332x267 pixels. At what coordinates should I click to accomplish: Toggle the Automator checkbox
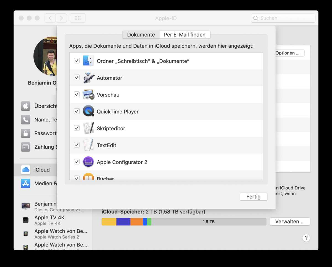coord(77,77)
